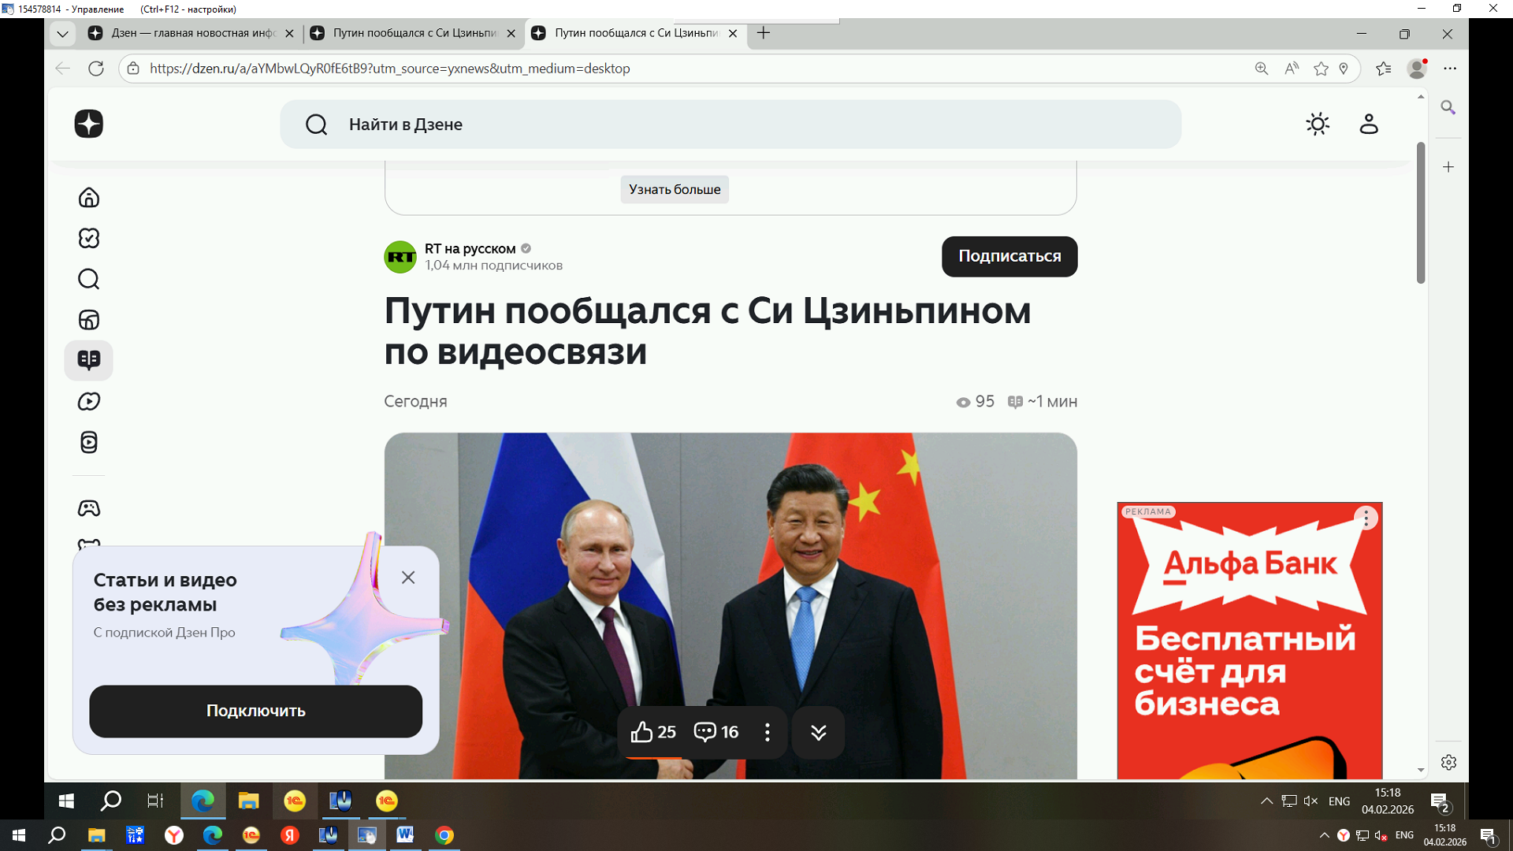Click the page vertical scrollbar thumb
The image size is (1513, 851).
1421,213
